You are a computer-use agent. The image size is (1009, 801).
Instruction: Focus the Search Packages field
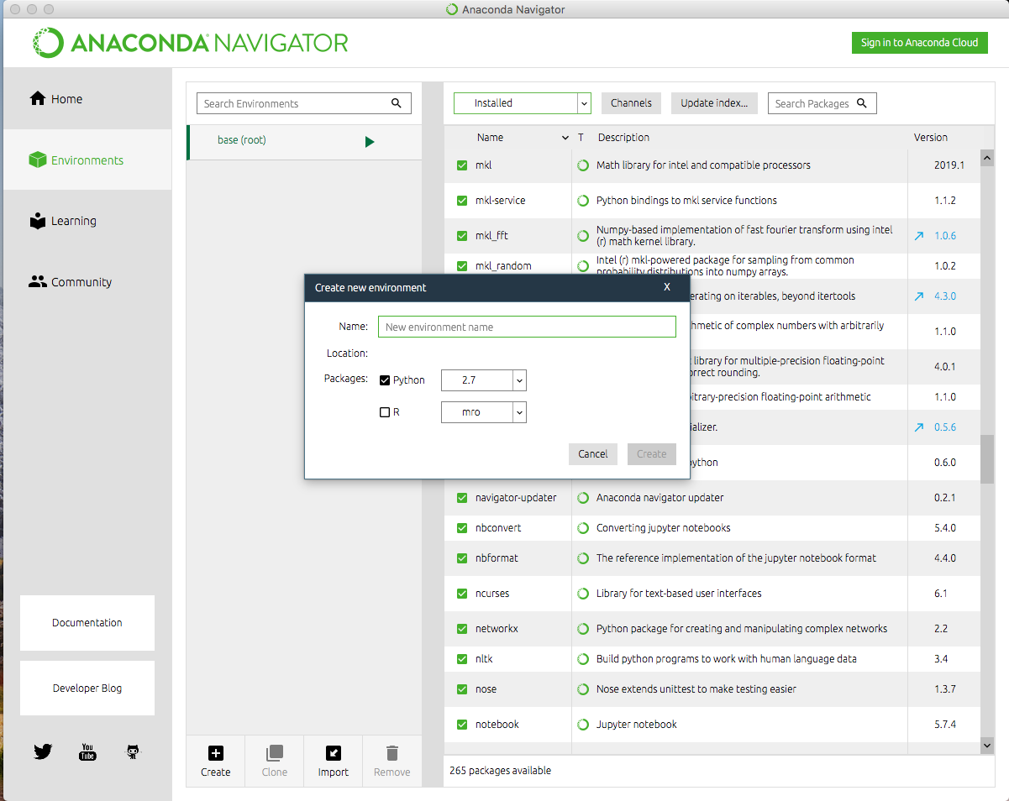pos(822,103)
